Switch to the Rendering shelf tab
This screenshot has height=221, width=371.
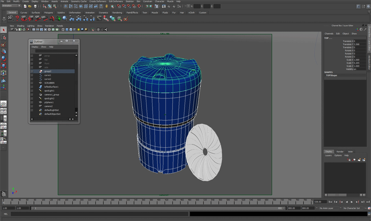117,13
